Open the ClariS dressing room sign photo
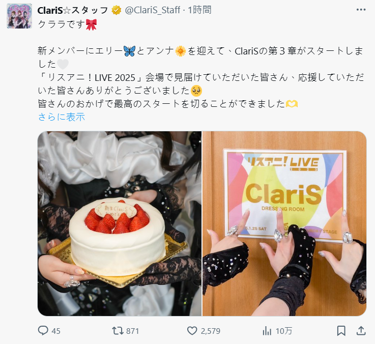Image resolution: width=375 pixels, height=344 pixels. tap(284, 223)
